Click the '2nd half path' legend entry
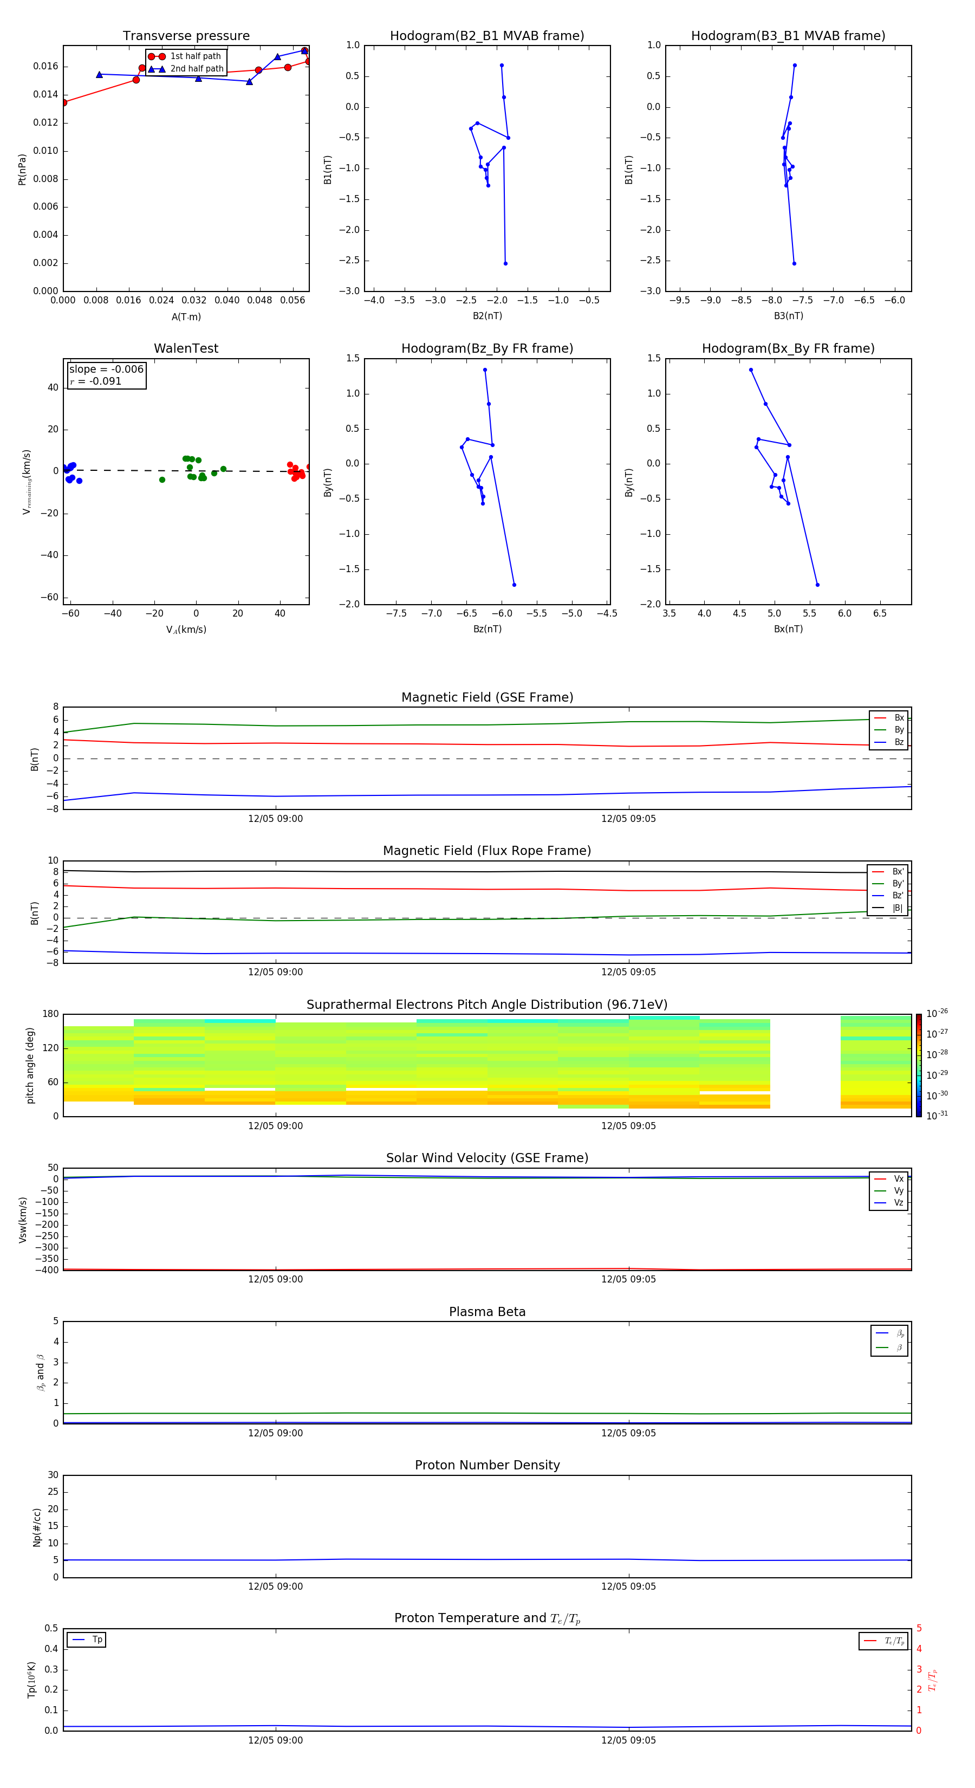Image resolution: width=975 pixels, height=1788 pixels. 186,69
